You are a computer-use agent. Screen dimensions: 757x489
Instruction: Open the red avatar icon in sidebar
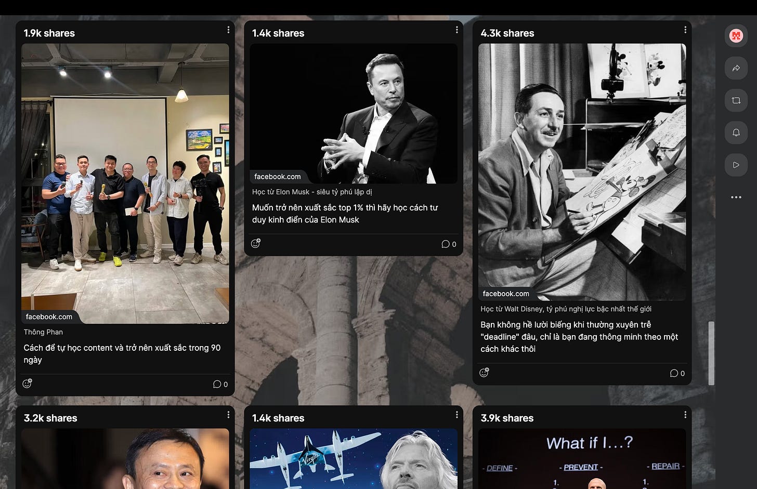736,36
